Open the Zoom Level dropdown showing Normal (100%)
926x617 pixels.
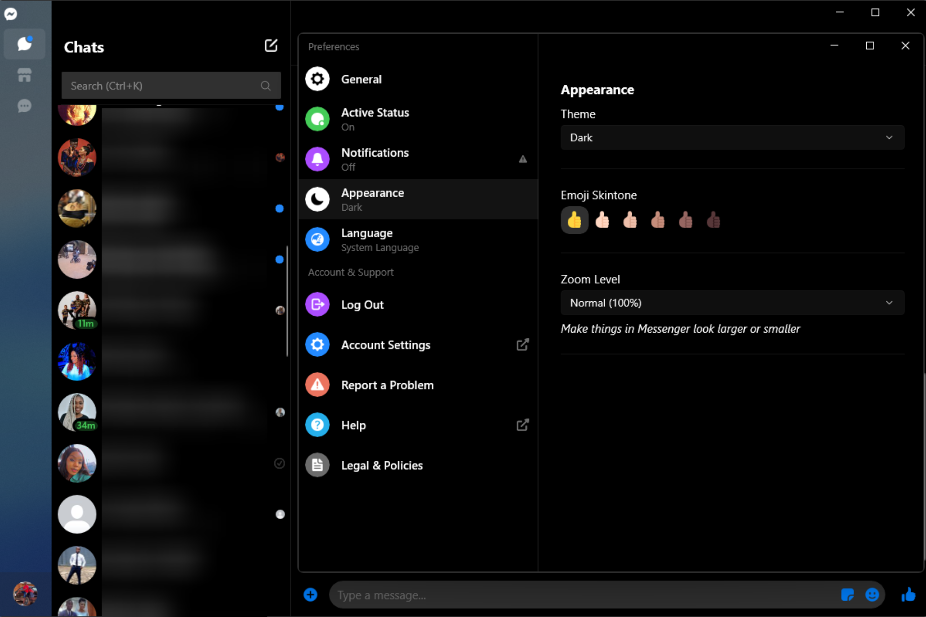[732, 303]
